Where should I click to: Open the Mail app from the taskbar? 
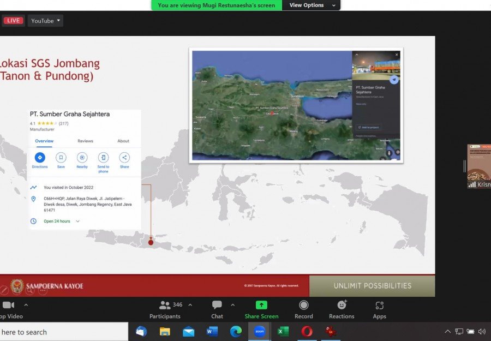(189, 332)
